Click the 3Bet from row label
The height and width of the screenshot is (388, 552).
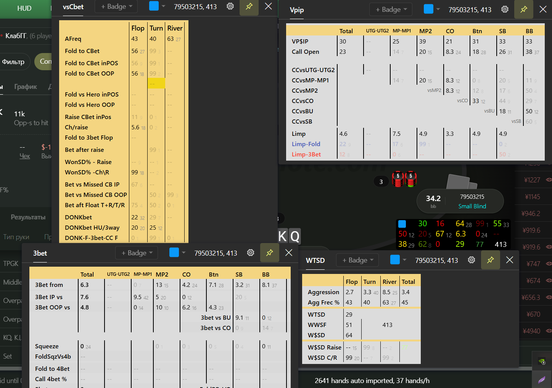tap(49, 285)
